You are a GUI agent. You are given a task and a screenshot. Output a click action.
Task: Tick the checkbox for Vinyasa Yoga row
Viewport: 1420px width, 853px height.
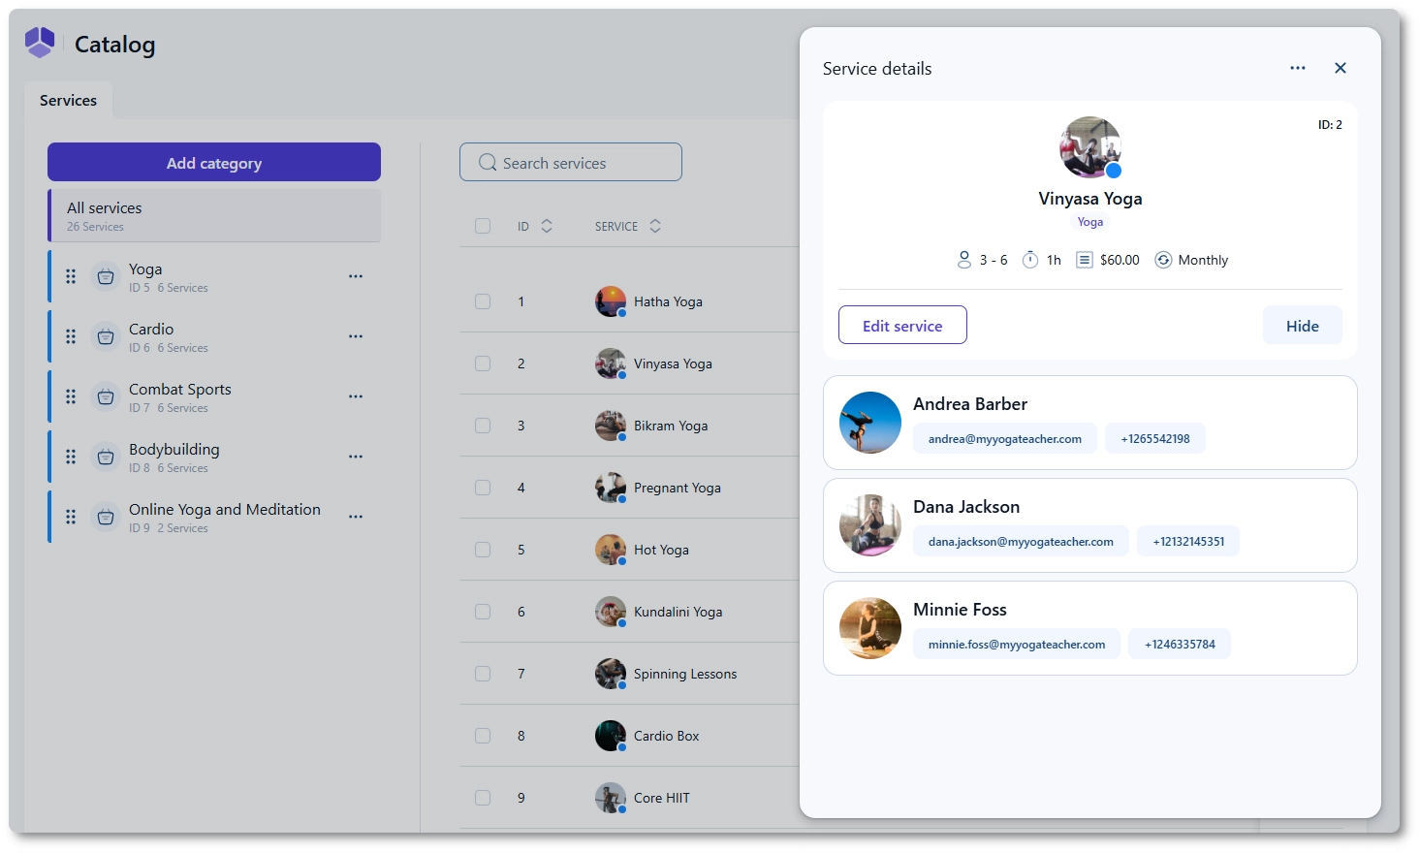click(483, 363)
